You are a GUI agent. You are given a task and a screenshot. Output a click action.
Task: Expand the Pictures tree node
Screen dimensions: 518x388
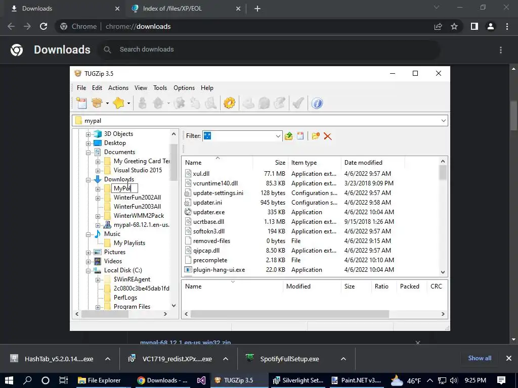(x=88, y=253)
